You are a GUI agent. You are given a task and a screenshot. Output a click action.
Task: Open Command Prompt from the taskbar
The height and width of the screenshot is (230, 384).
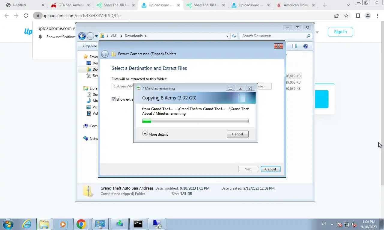point(138,224)
